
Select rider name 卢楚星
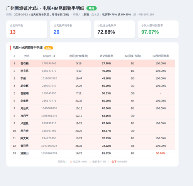(x=24, y=123)
